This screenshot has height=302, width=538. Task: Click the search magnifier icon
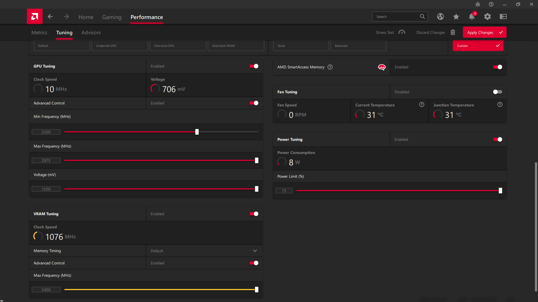click(x=422, y=16)
